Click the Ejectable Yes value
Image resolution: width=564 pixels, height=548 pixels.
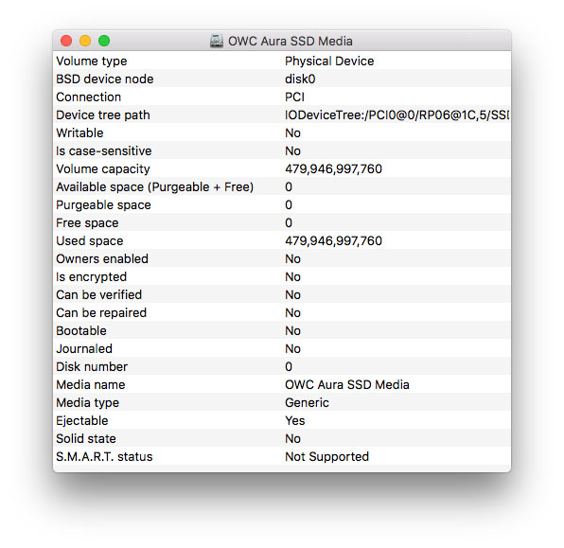pos(295,421)
